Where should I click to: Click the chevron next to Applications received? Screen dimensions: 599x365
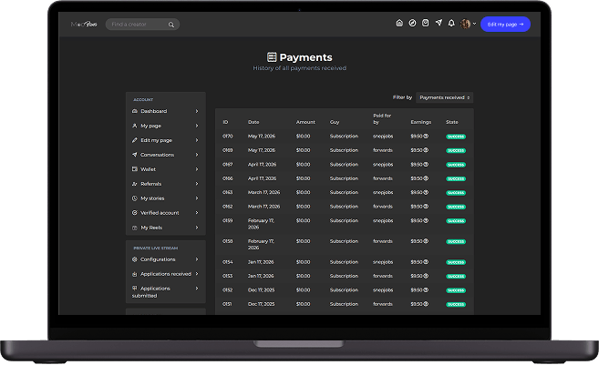pyautogui.click(x=197, y=274)
